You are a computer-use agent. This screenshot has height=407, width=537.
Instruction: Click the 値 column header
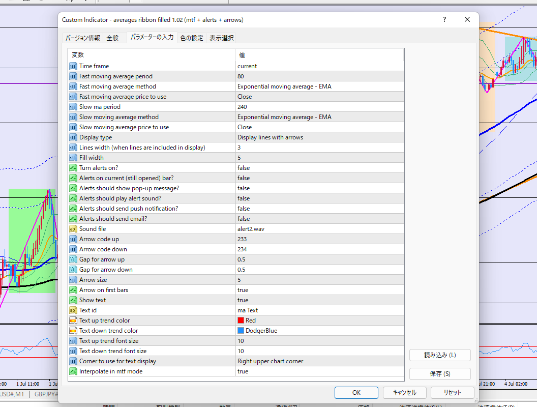(x=320, y=55)
